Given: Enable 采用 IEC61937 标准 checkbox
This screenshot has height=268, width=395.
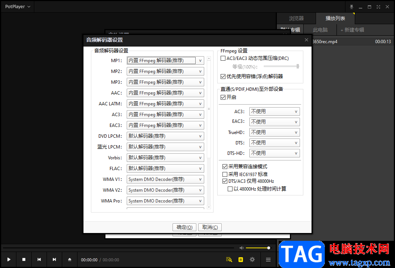Looking at the screenshot, I should [225, 174].
